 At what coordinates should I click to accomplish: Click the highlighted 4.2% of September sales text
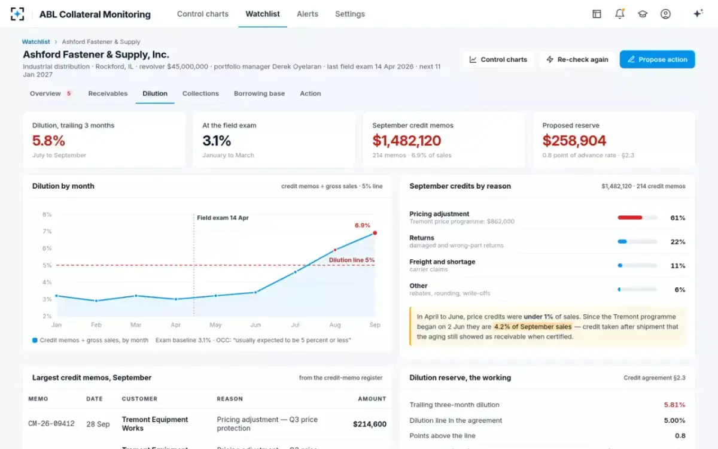coord(532,327)
